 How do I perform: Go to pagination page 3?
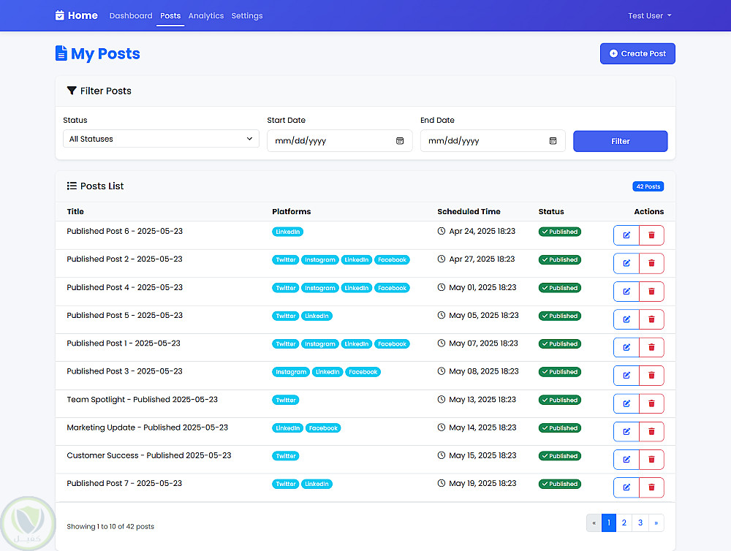(x=640, y=522)
